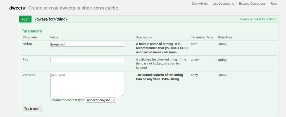286x117 pixels.
Task: Click the green POST method badge
Action: (x=25, y=19)
